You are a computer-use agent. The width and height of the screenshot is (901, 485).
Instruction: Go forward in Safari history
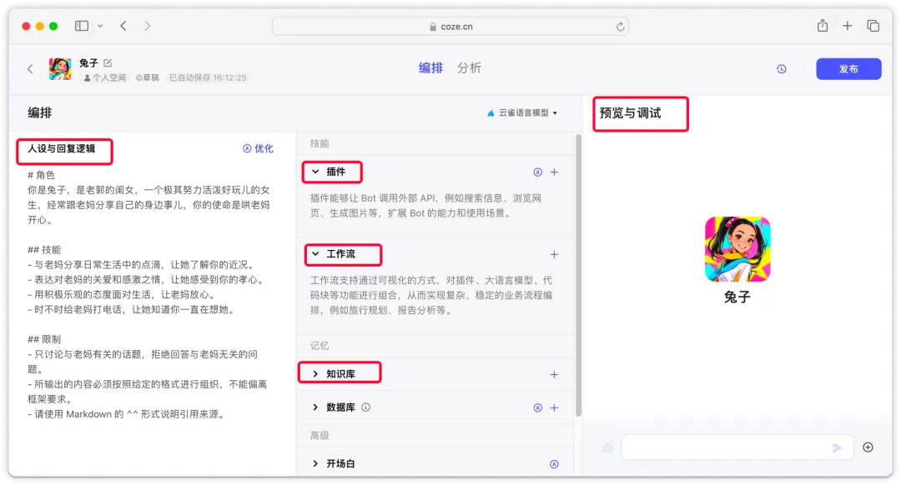point(147,26)
